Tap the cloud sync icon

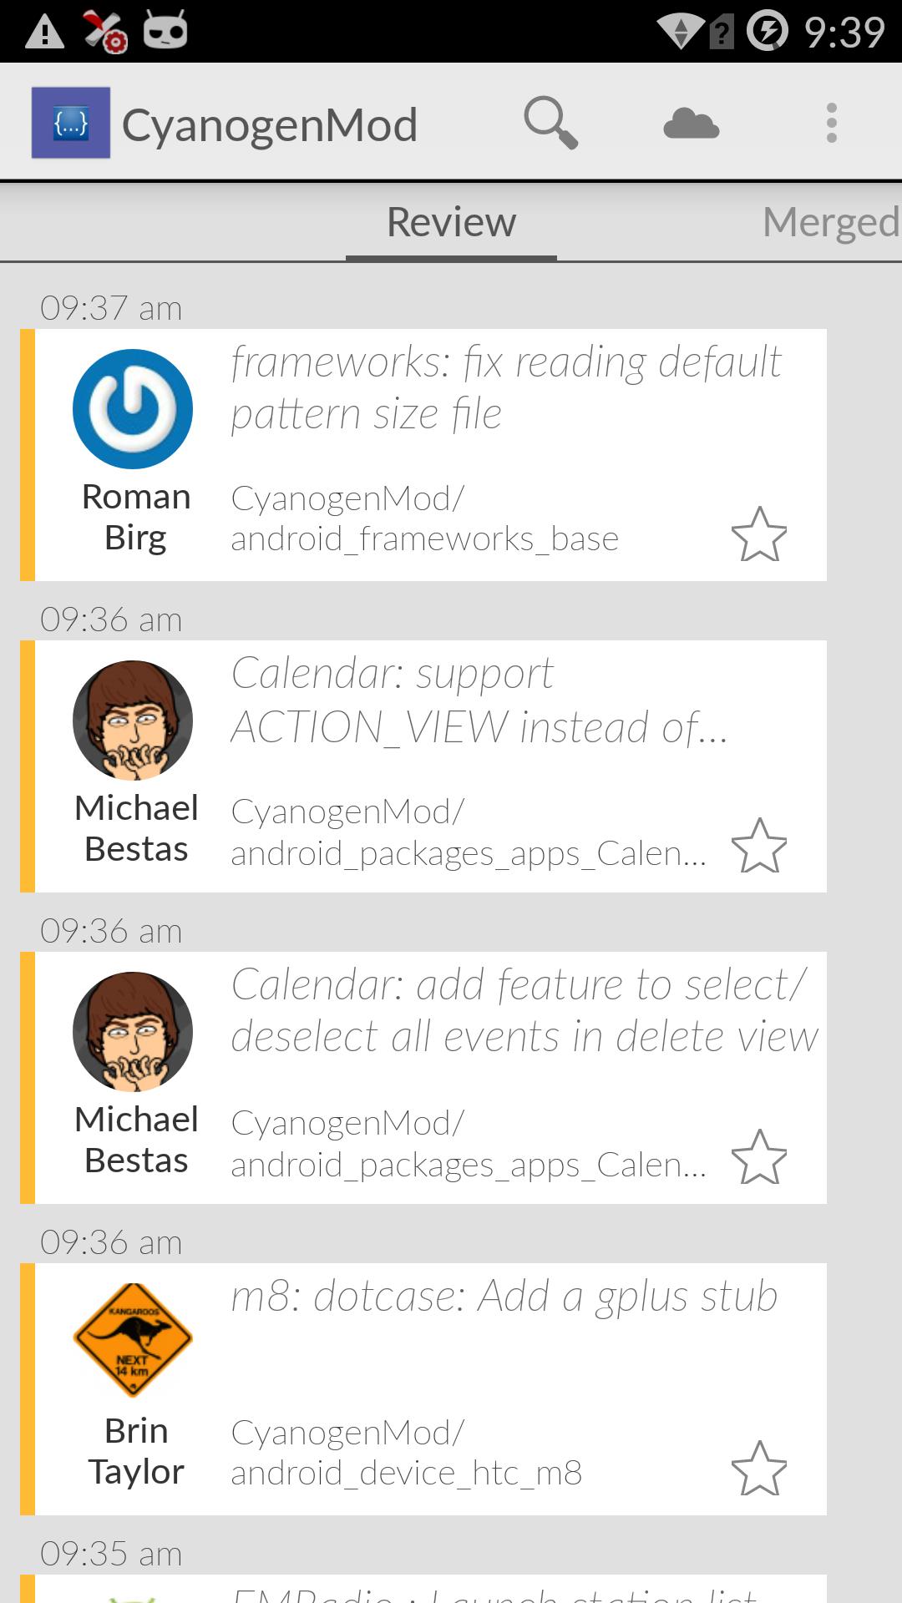pyautogui.click(x=691, y=124)
